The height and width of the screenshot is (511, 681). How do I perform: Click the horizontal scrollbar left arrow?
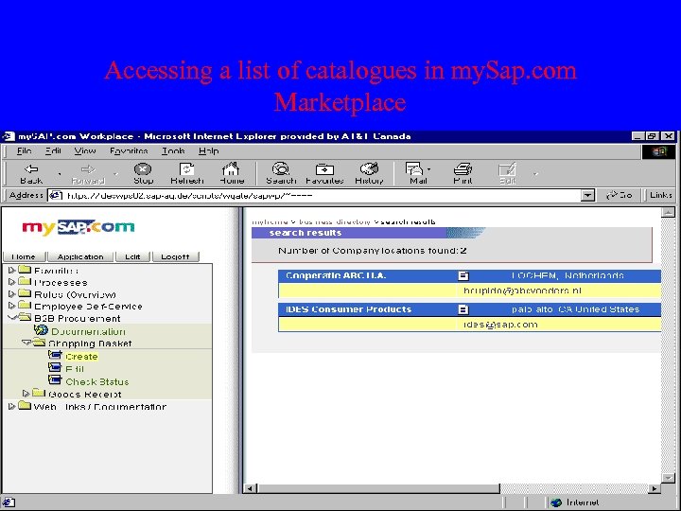click(250, 488)
